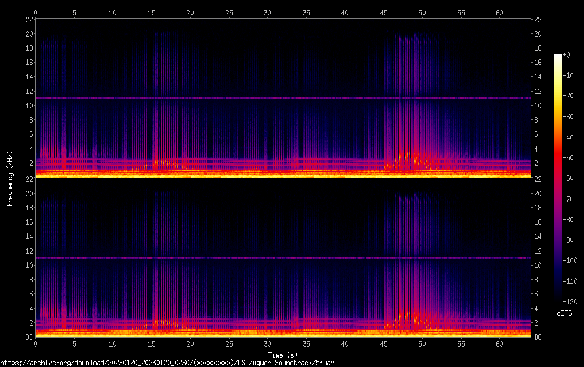Click the -120 label on the dBFS scale
Viewport: 584px width, 367px height.
pos(572,300)
